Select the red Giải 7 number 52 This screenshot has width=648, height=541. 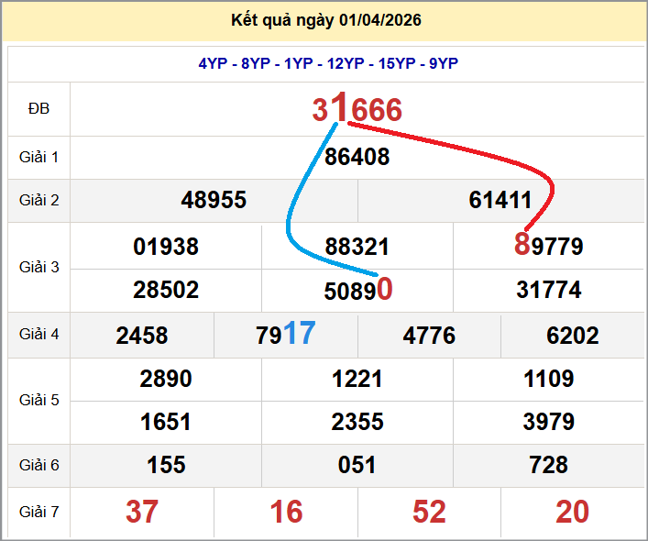[429, 512]
